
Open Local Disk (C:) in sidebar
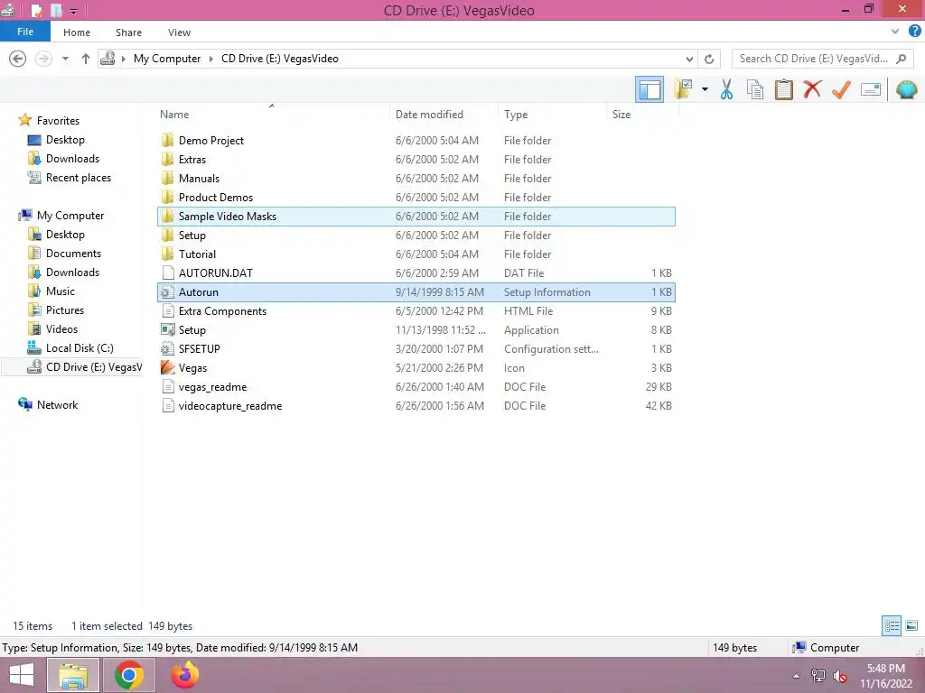coord(79,347)
